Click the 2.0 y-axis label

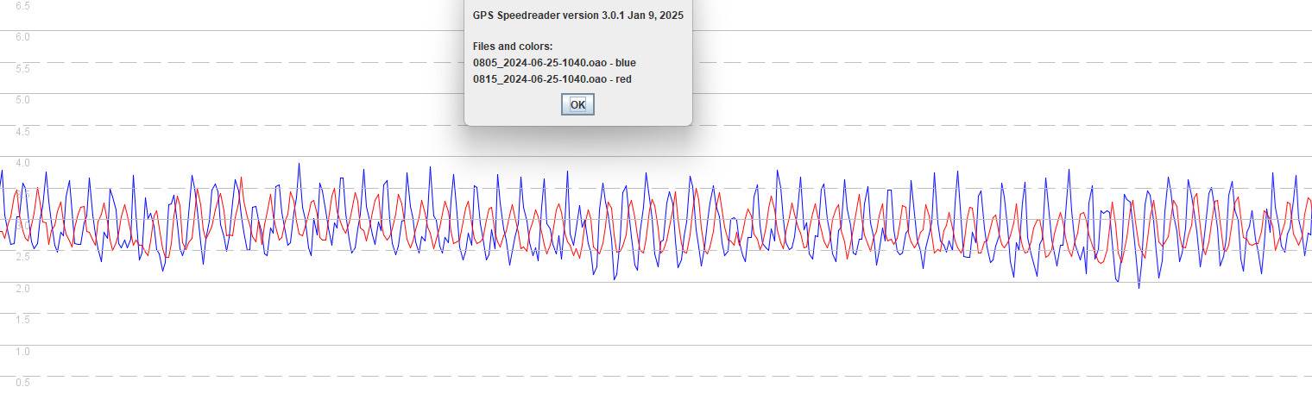coord(22,289)
